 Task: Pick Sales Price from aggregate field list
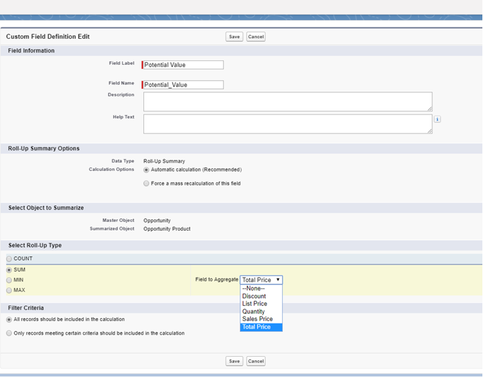click(x=257, y=319)
